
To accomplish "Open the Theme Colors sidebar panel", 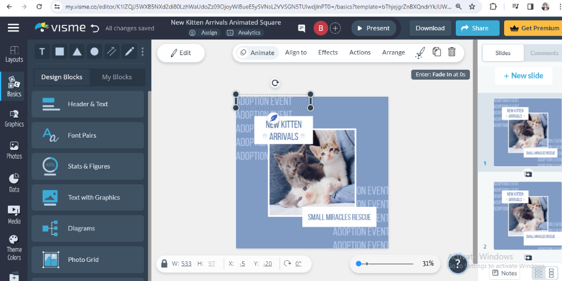I will (14, 248).
